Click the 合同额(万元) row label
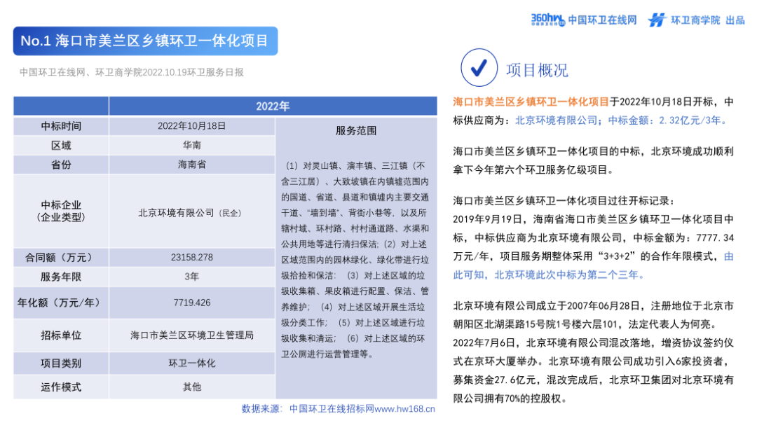This screenshot has height=423, width=757. click(61, 258)
